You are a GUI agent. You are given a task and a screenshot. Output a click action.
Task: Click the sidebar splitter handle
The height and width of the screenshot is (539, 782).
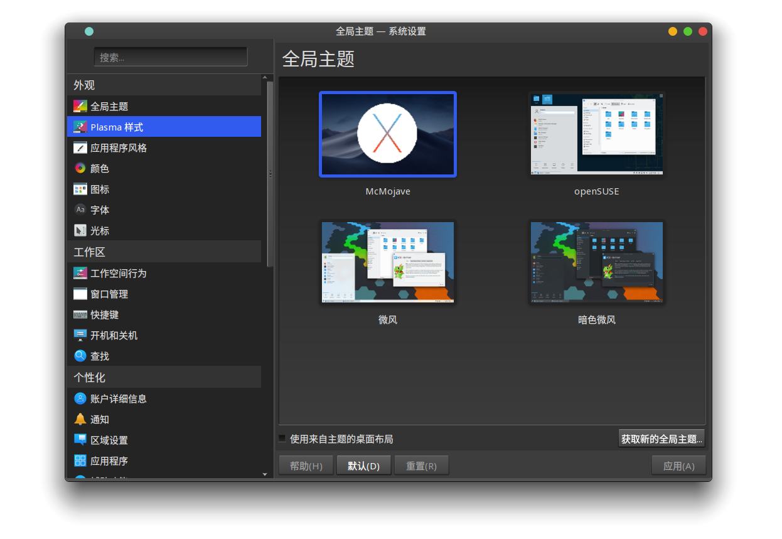(270, 174)
